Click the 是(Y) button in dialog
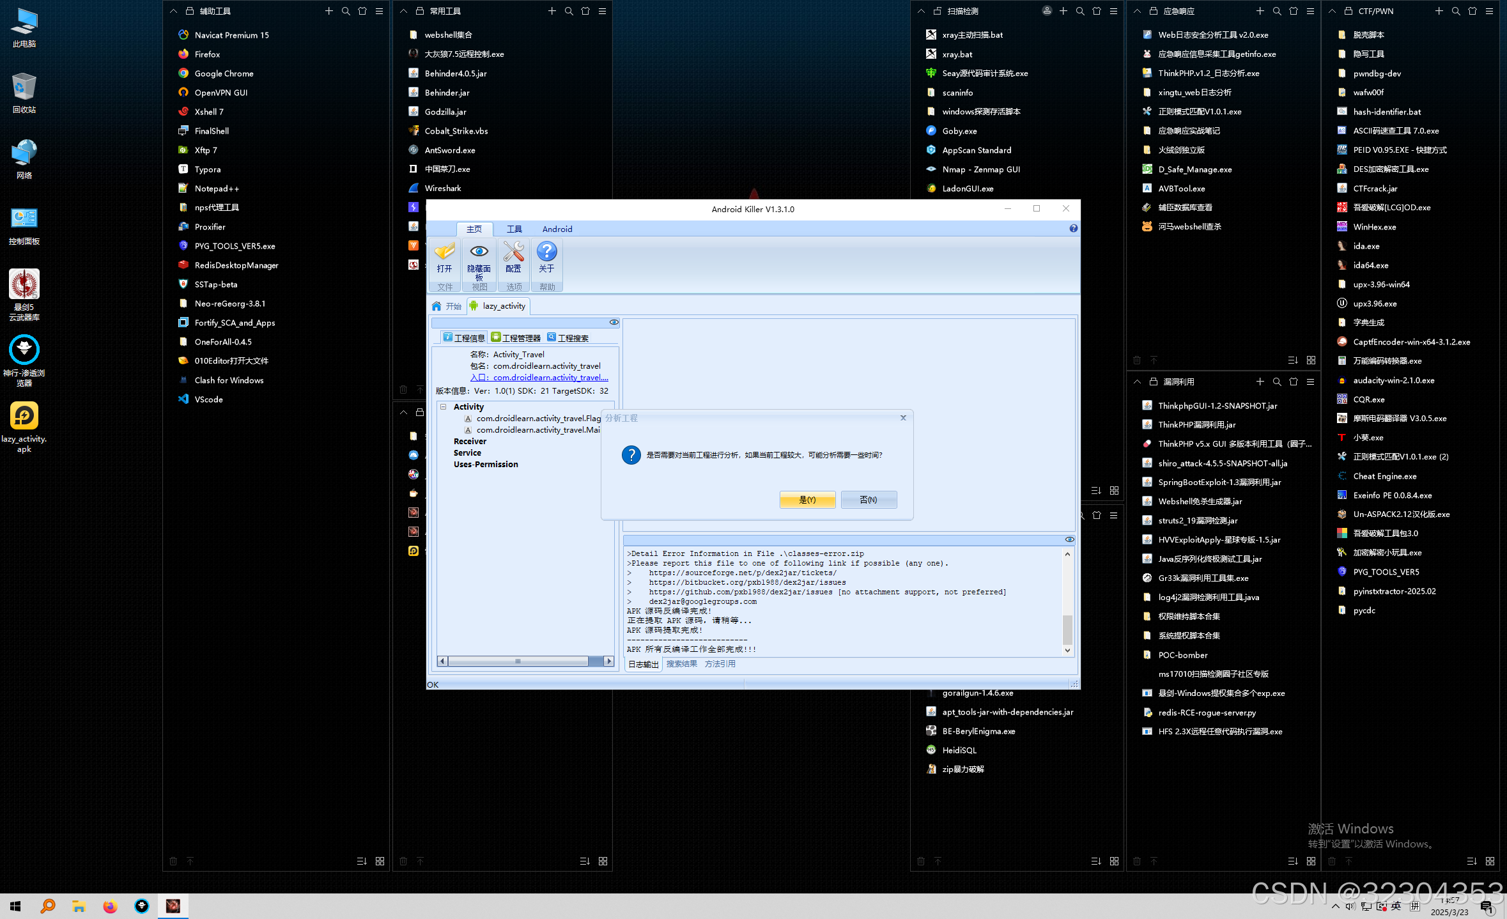Screen dimensions: 1507x919 point(807,500)
